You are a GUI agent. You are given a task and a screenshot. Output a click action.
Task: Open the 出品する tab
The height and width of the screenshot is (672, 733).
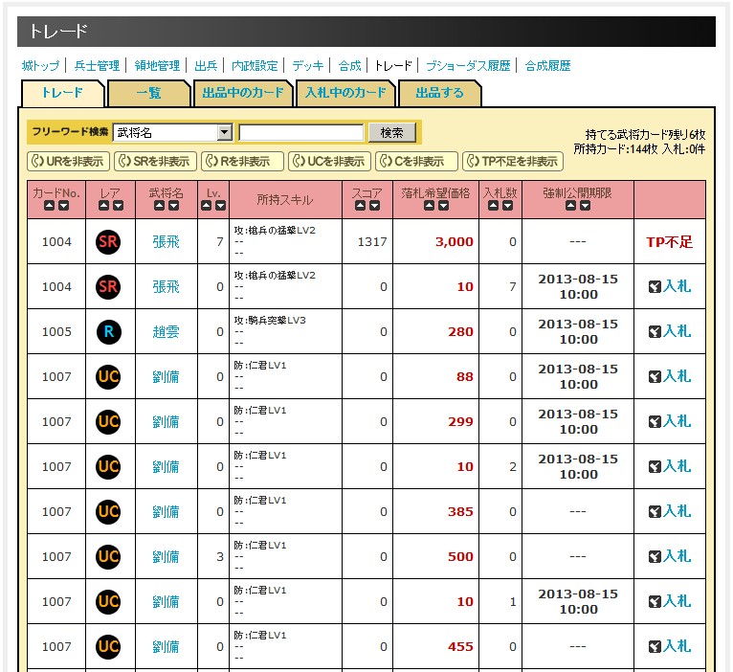pyautogui.click(x=439, y=93)
